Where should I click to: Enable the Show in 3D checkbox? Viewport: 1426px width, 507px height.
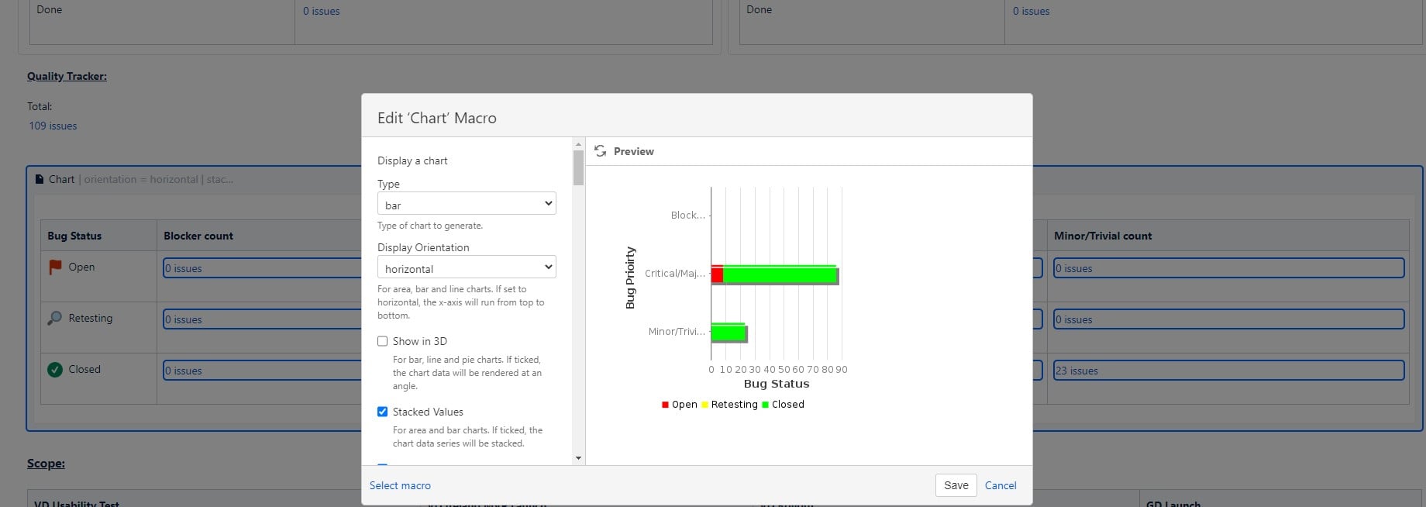point(382,341)
